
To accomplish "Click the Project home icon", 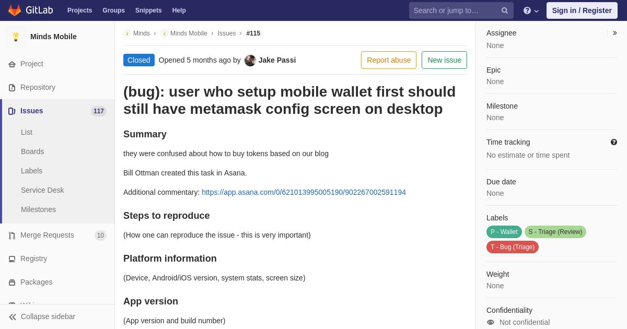I will click(12, 64).
